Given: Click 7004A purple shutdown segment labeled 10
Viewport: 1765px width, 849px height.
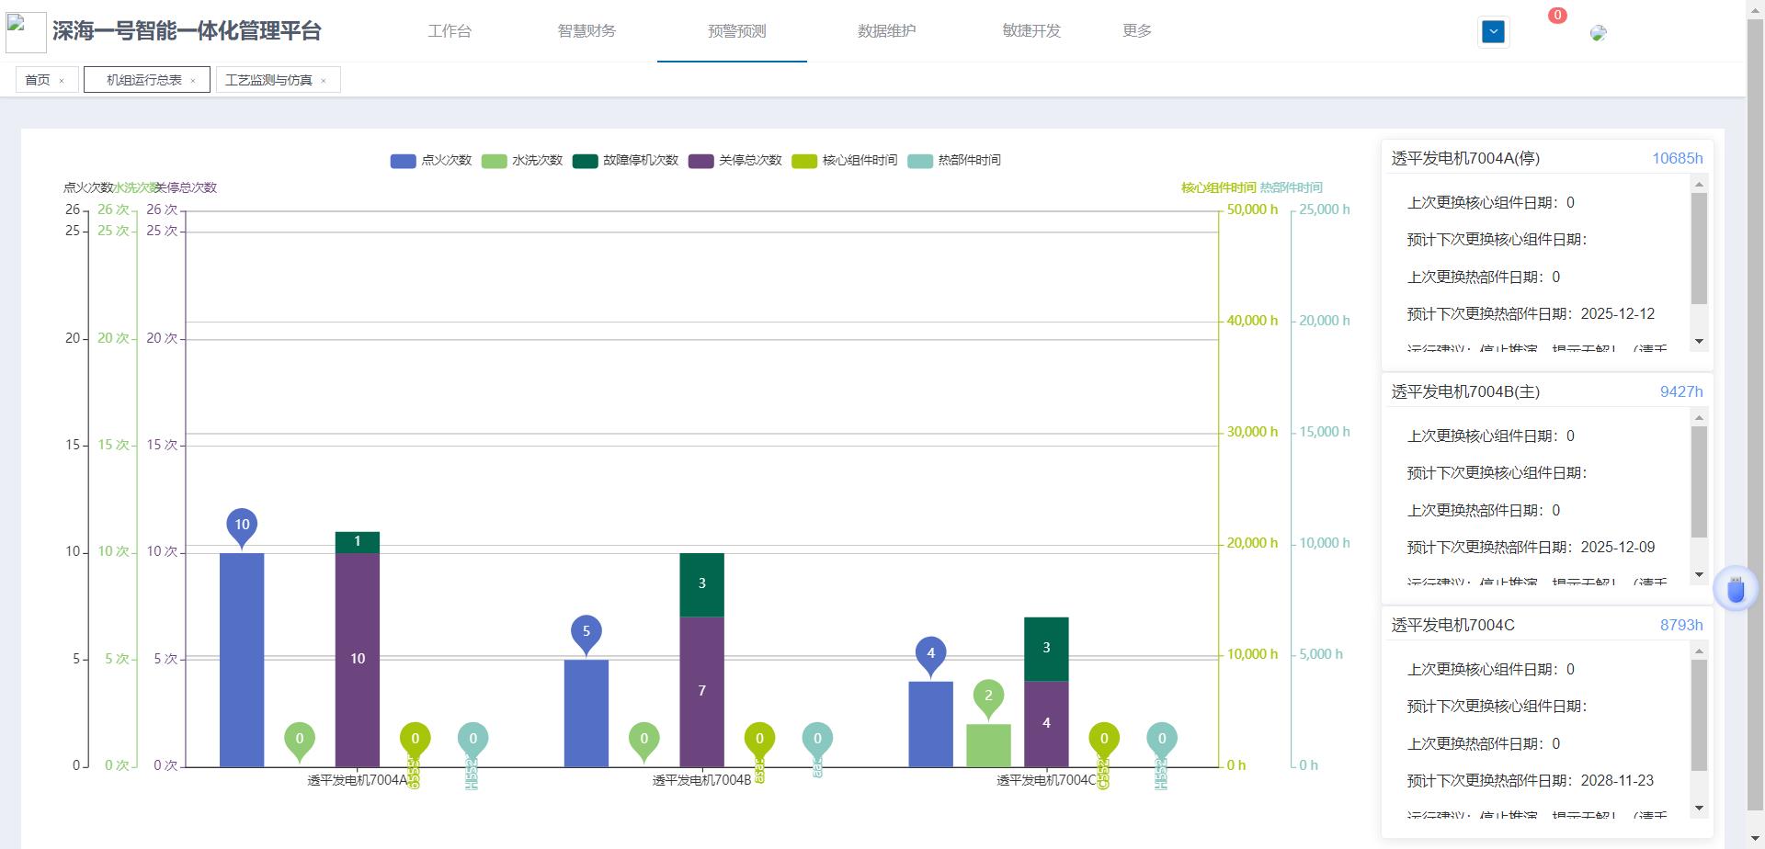Looking at the screenshot, I should (x=358, y=660).
